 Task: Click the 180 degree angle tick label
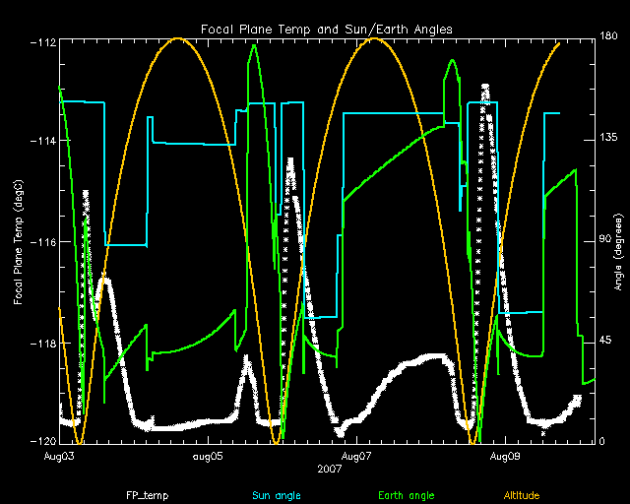[x=607, y=37]
